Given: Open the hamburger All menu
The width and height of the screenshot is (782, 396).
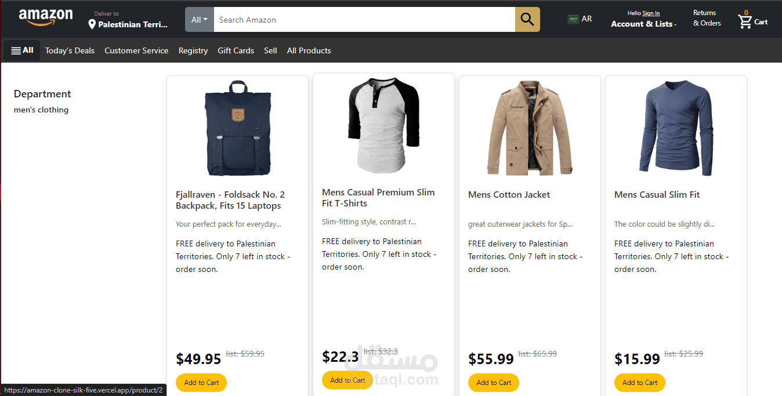Looking at the screenshot, I should coord(22,50).
